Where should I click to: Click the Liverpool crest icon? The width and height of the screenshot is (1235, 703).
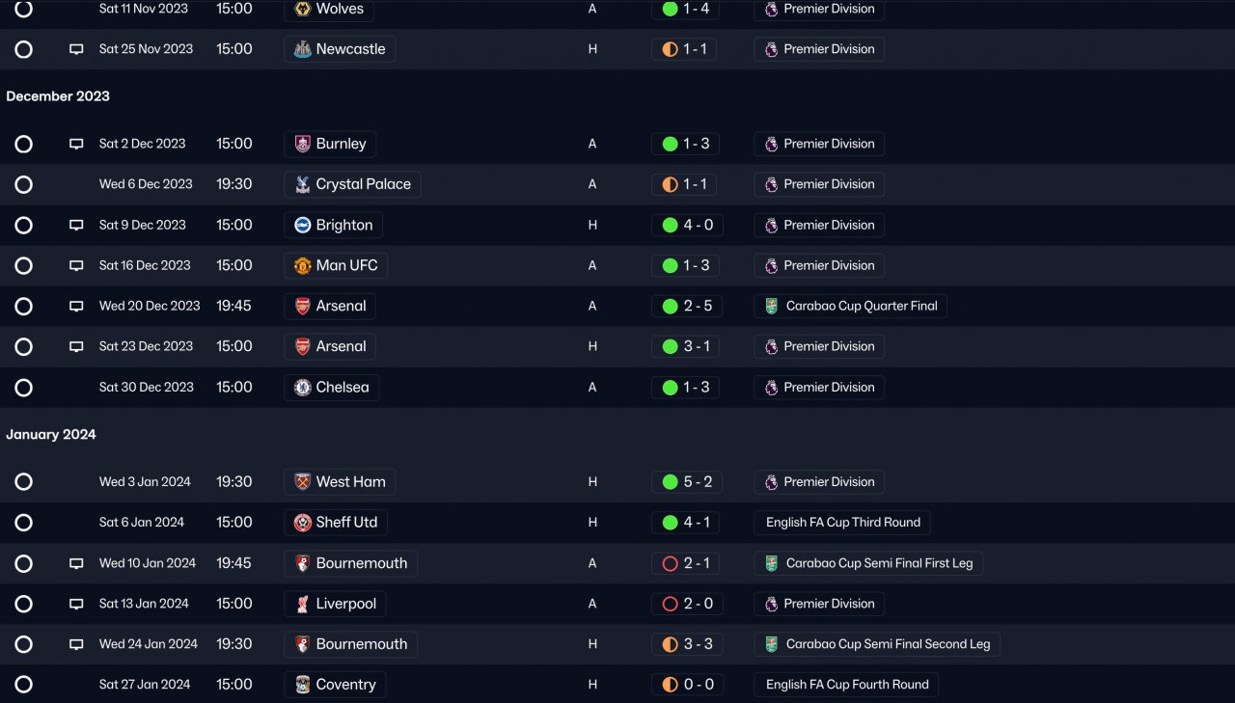click(303, 604)
